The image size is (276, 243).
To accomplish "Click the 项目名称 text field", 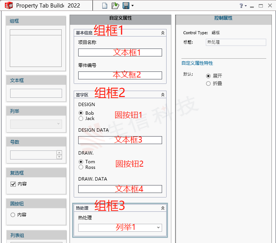I will point(120,52).
